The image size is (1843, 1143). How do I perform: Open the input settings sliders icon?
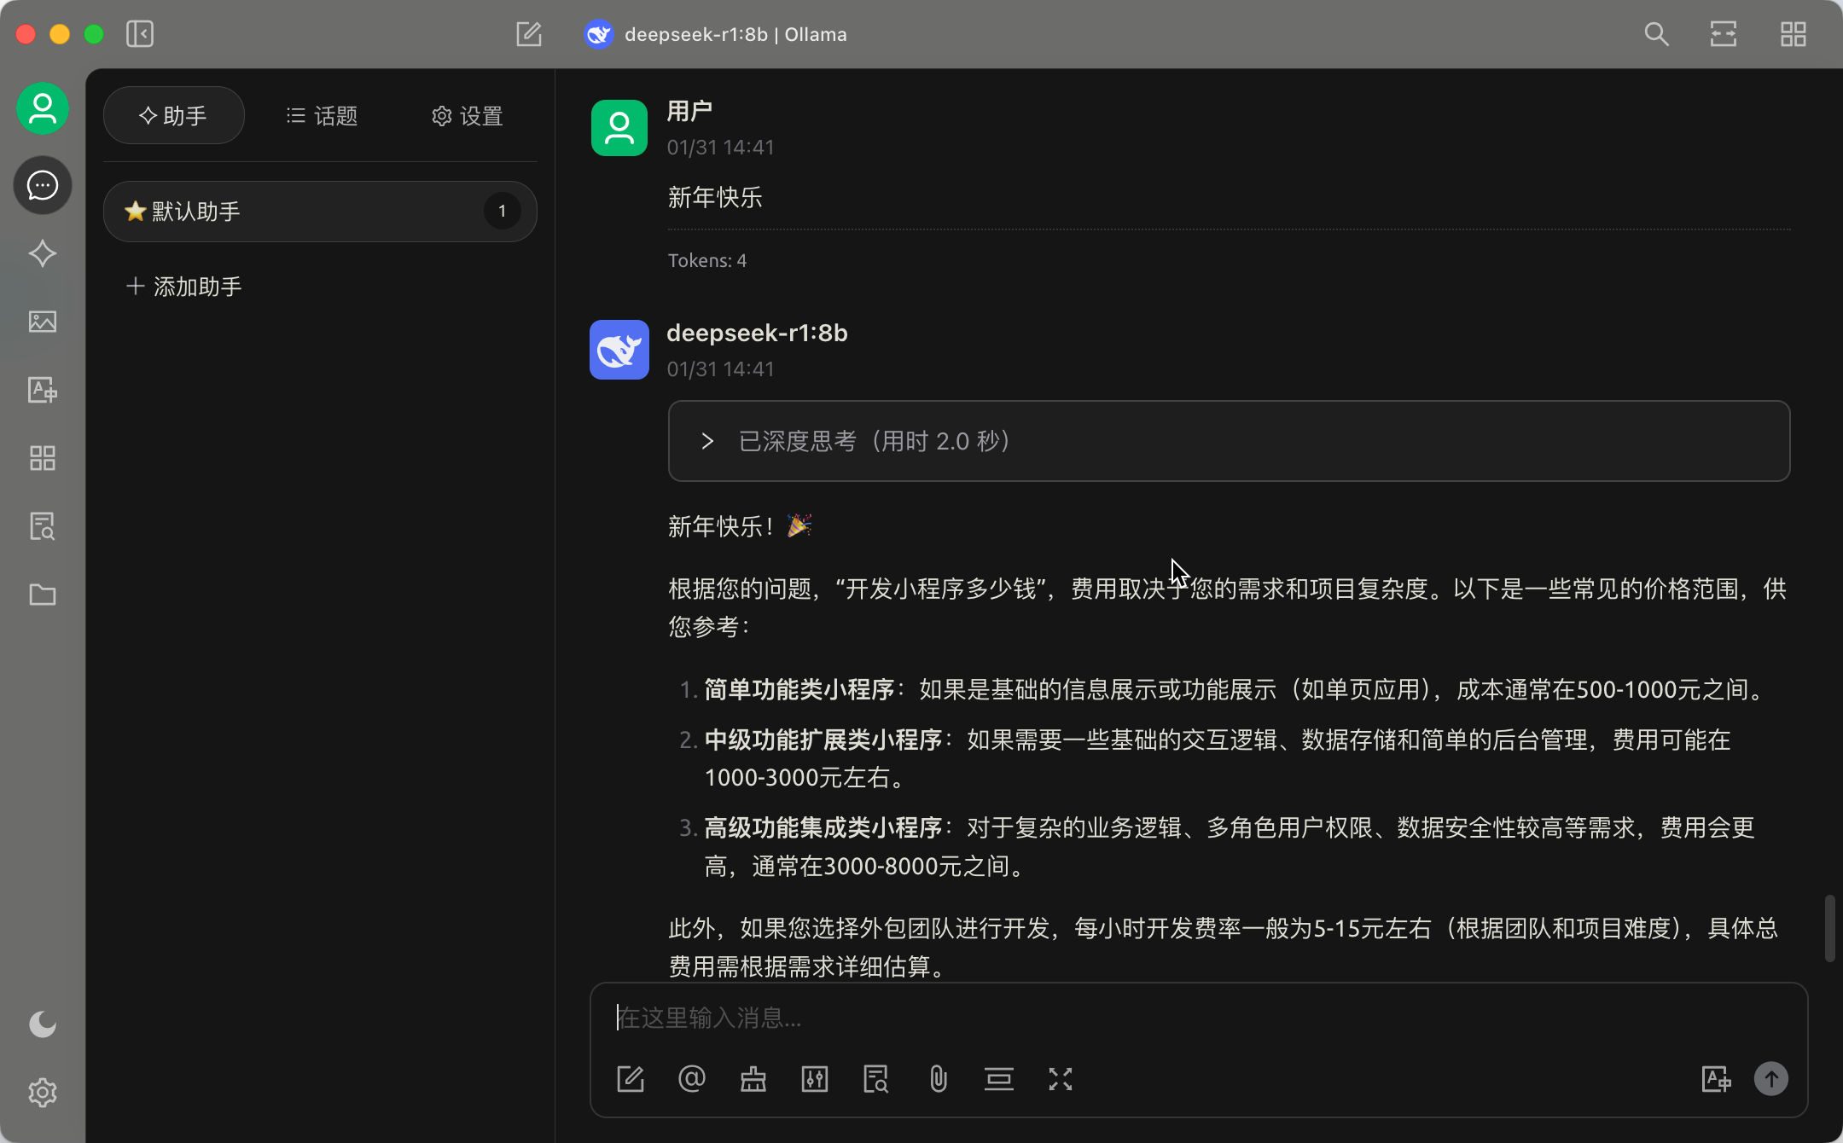coord(815,1079)
